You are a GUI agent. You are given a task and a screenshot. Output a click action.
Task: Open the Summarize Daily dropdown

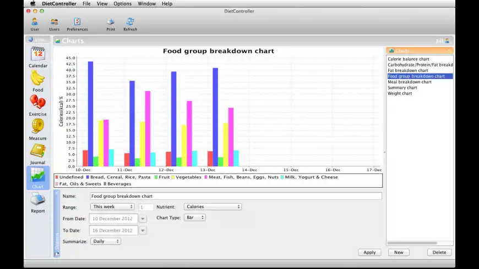pos(106,241)
